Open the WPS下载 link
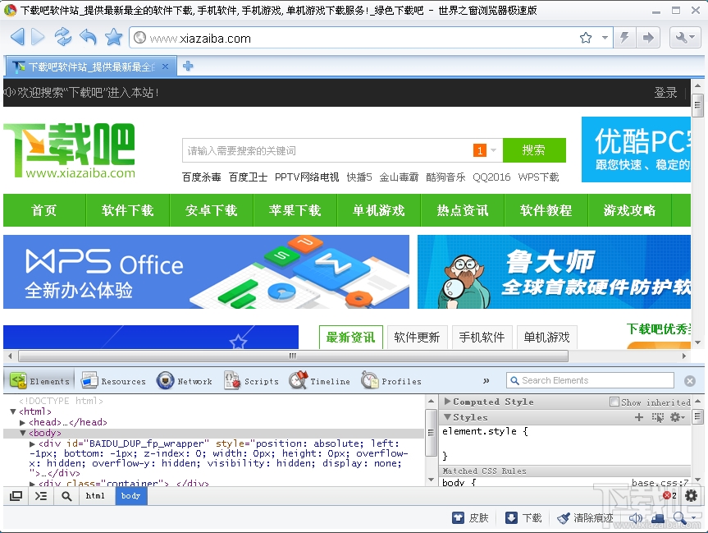 (x=538, y=177)
